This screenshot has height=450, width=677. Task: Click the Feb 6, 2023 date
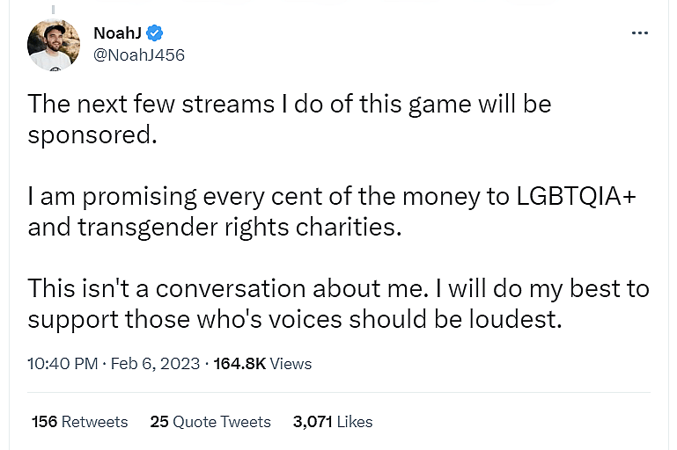tap(155, 363)
